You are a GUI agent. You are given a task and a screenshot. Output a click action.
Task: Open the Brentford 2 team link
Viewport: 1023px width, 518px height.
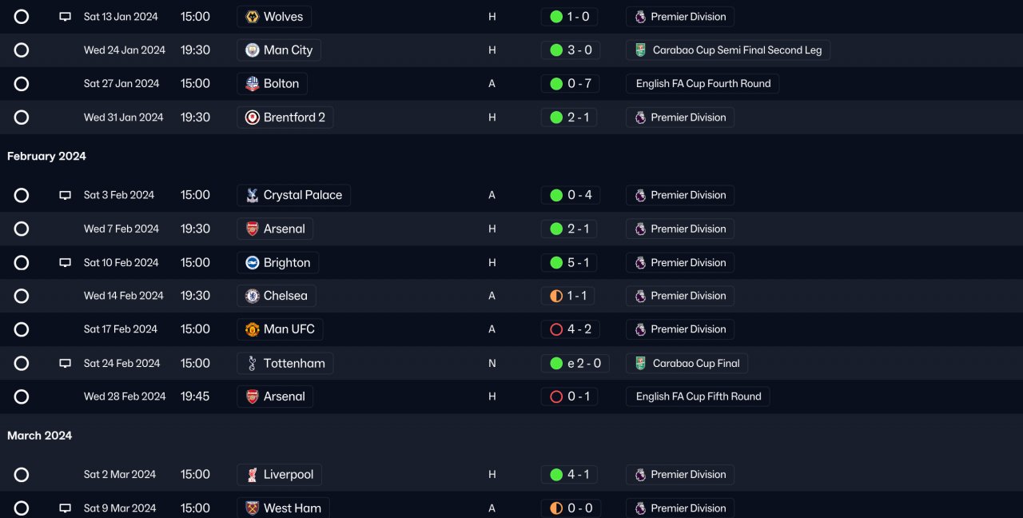click(x=294, y=118)
